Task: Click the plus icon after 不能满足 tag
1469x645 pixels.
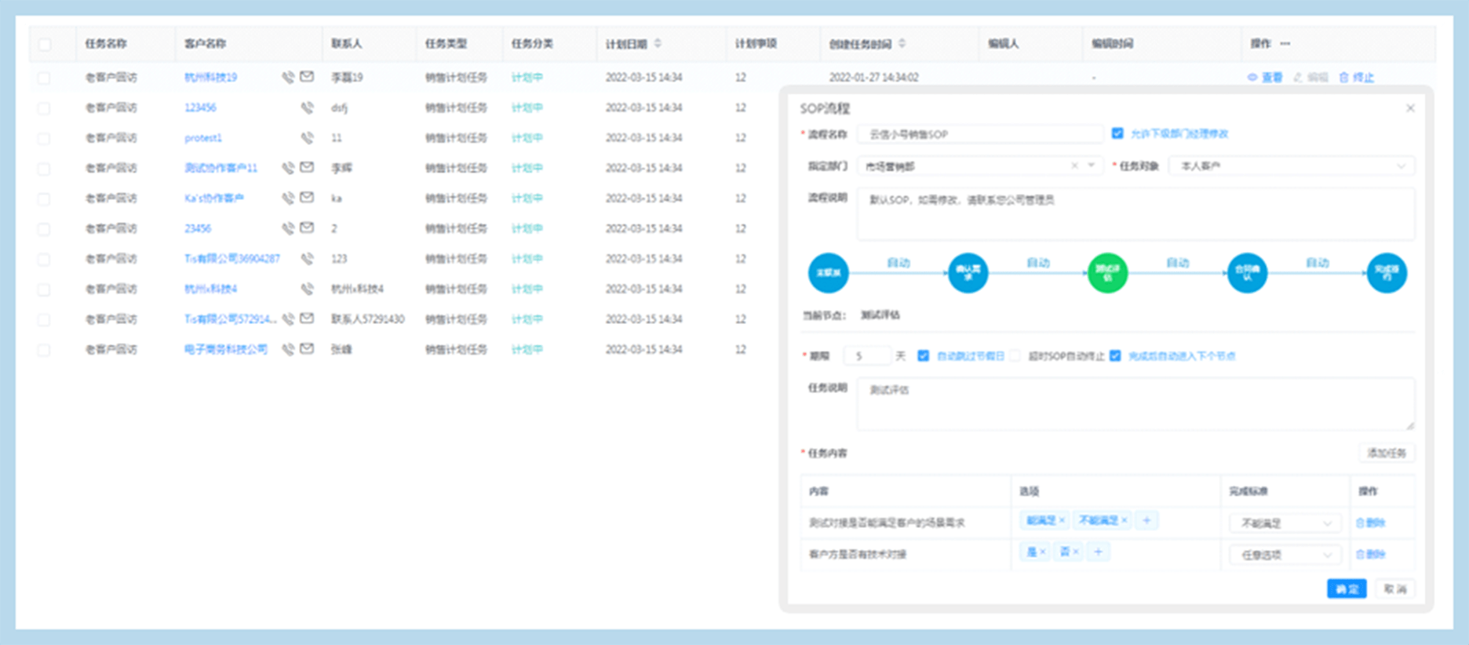Action: click(x=1146, y=520)
